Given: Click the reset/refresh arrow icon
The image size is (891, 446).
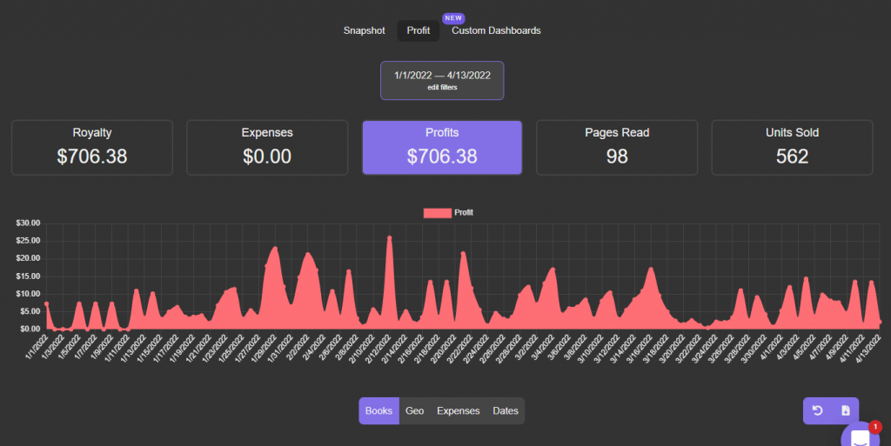Looking at the screenshot, I should click(817, 410).
